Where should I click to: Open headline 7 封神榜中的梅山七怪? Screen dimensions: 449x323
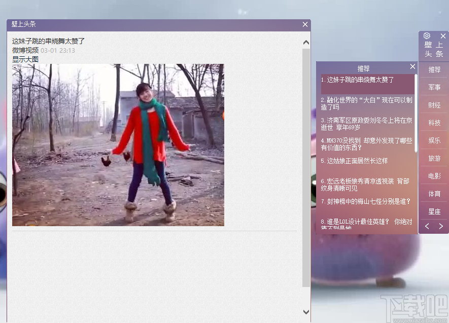pos(366,202)
